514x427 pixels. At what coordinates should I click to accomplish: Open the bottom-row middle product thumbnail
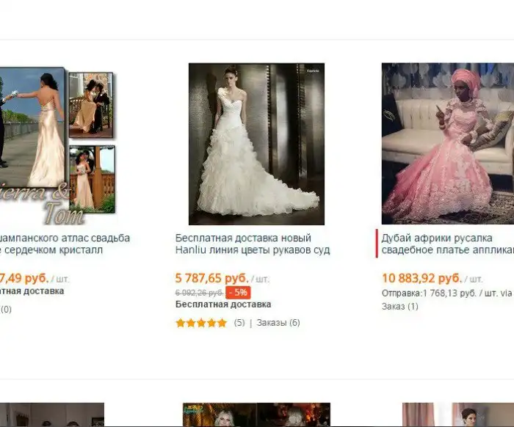click(256, 415)
